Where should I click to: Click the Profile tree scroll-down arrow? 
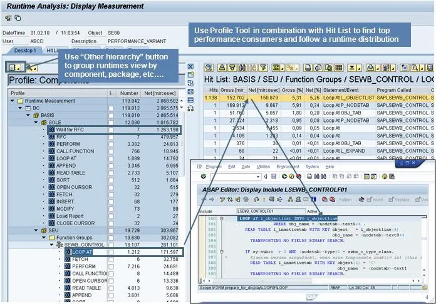(182, 108)
